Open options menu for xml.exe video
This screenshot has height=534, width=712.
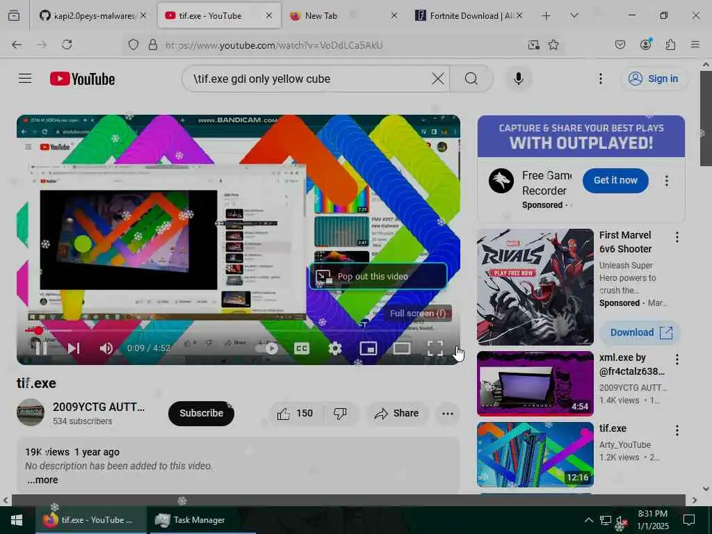pyautogui.click(x=677, y=359)
